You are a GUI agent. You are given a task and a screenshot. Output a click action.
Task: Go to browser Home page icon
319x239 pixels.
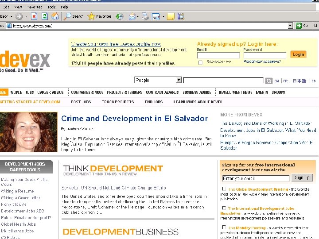[x=55, y=16]
